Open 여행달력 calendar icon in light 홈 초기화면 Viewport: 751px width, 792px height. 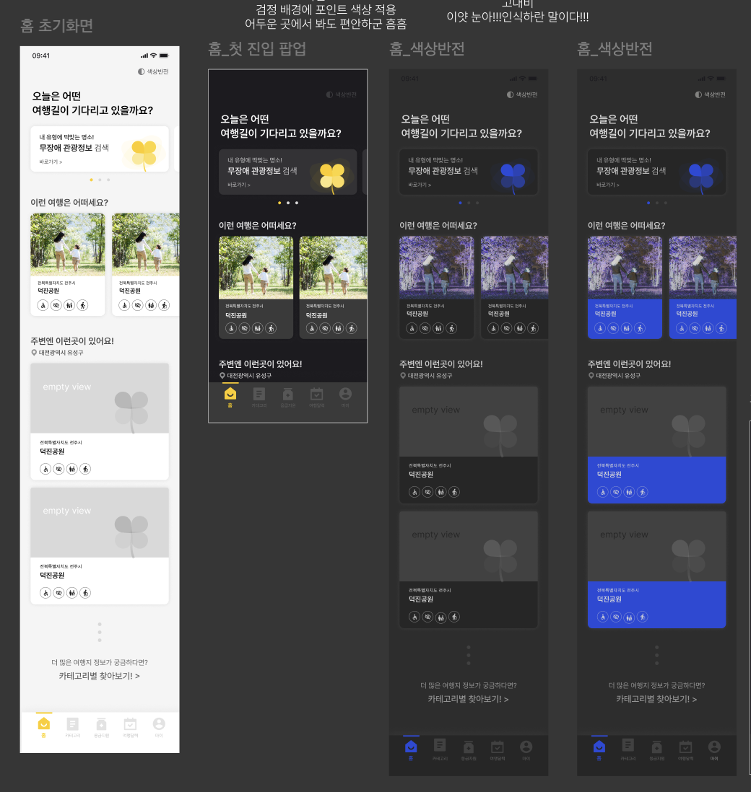[130, 723]
